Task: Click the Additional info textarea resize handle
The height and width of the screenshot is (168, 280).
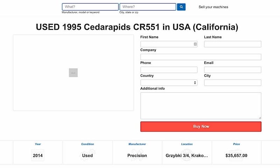Action: pyautogui.click(x=260, y=118)
